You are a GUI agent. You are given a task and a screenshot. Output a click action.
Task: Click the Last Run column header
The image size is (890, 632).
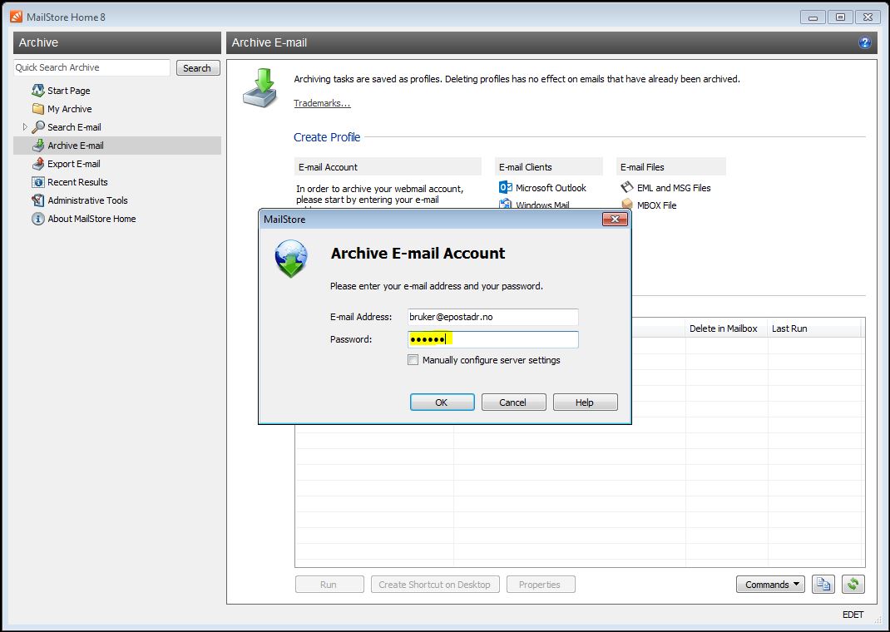click(x=815, y=328)
